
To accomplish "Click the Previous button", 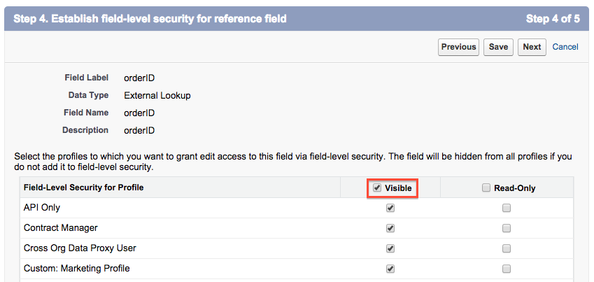I will tap(458, 47).
